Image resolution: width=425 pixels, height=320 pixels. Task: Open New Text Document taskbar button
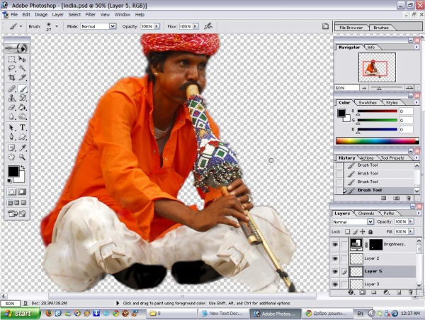pyautogui.click(x=223, y=314)
